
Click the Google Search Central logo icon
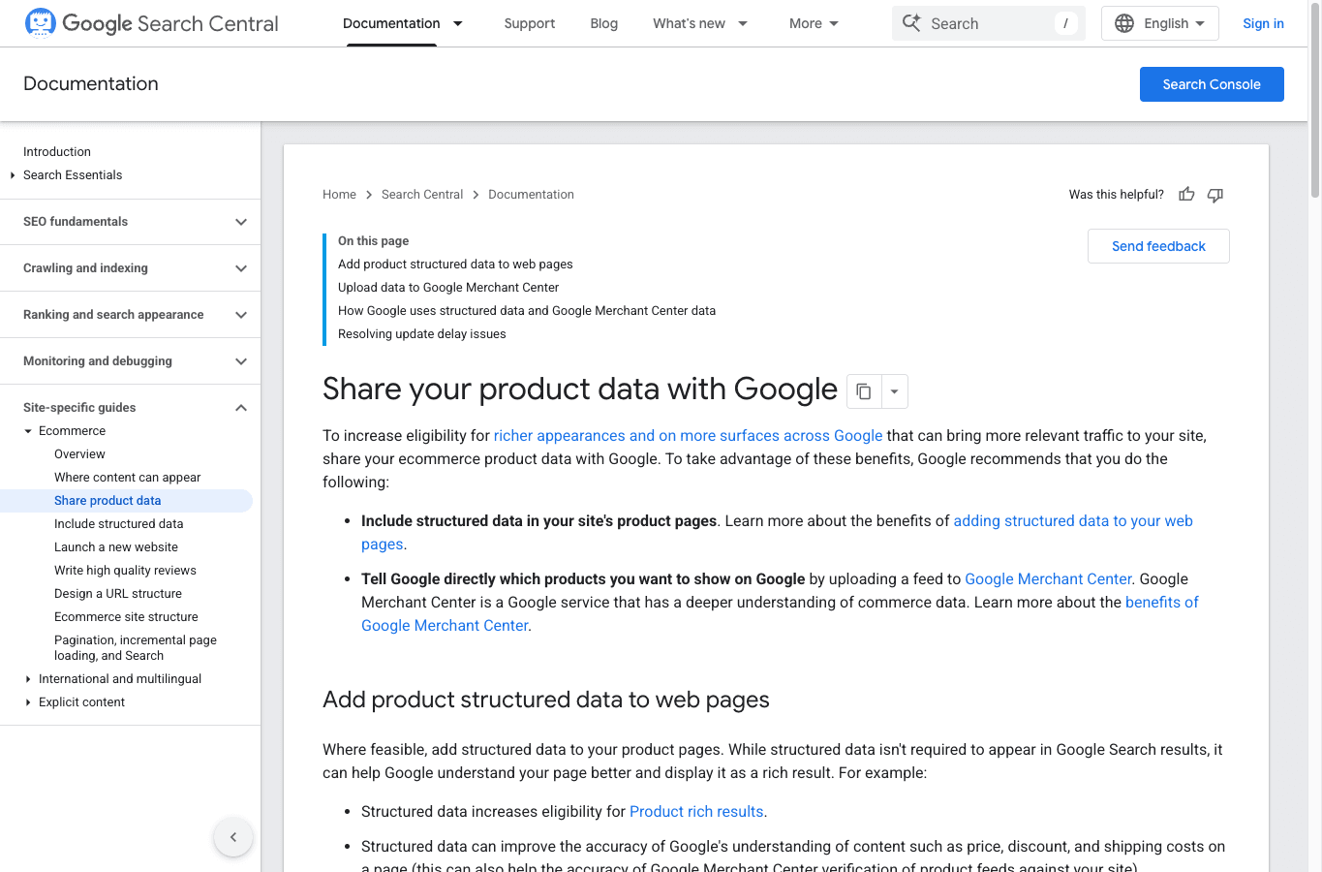click(41, 23)
